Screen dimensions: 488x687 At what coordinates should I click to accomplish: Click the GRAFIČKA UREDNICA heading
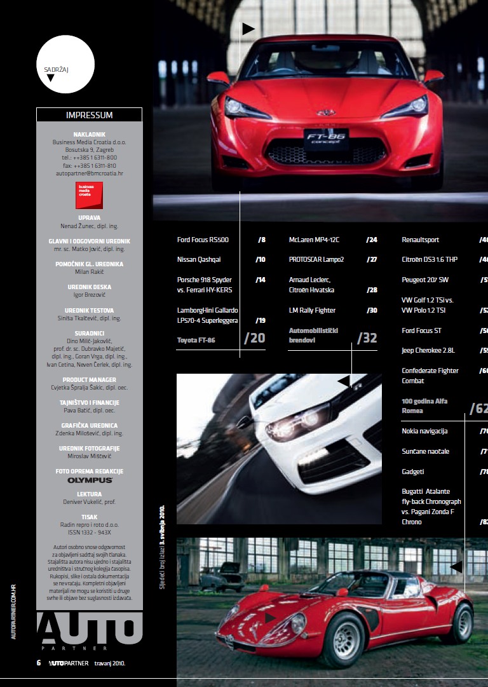point(90,425)
